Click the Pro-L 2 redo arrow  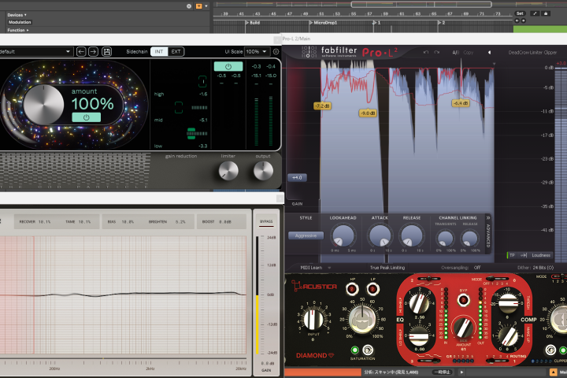(x=437, y=53)
